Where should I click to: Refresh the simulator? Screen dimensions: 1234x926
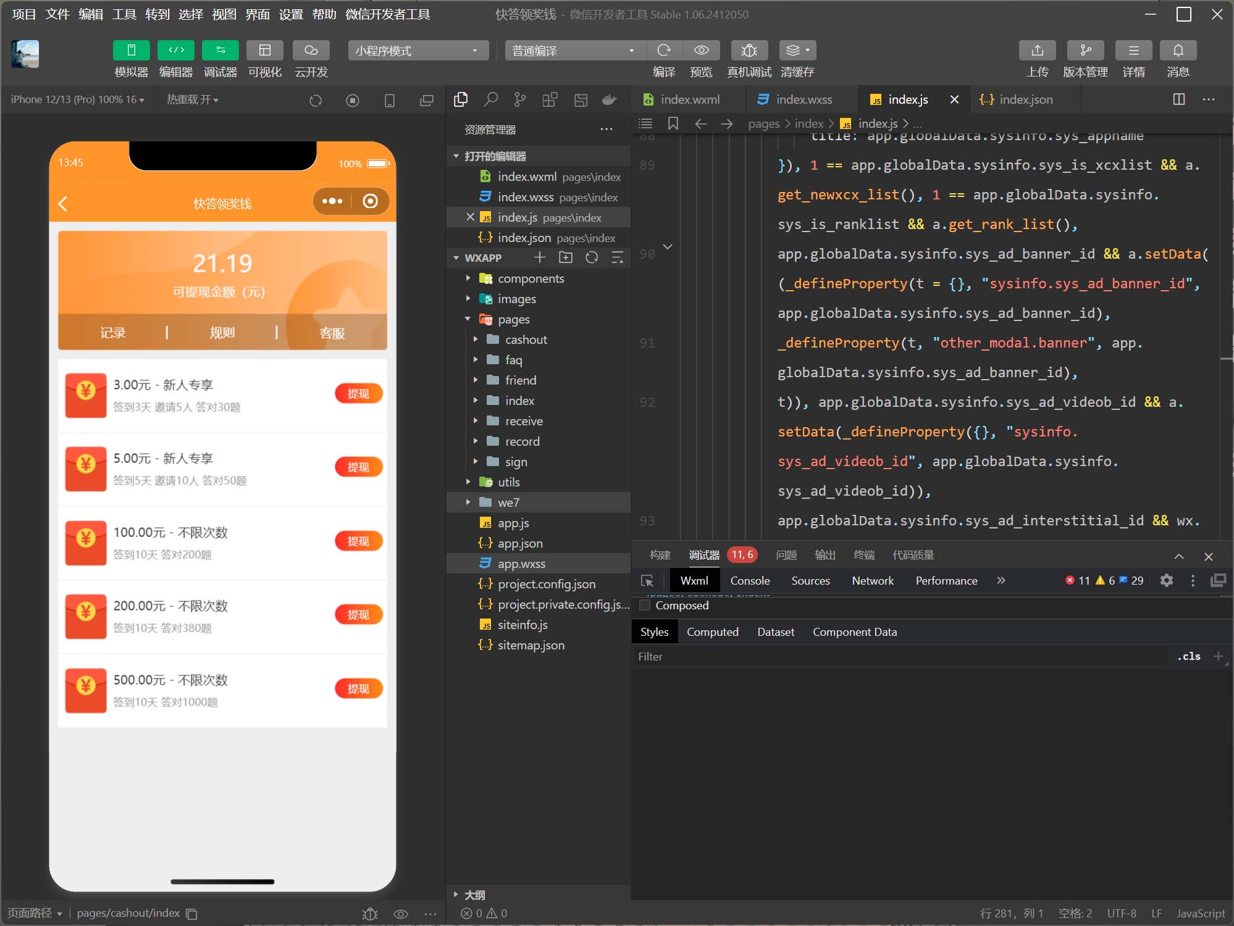[316, 100]
